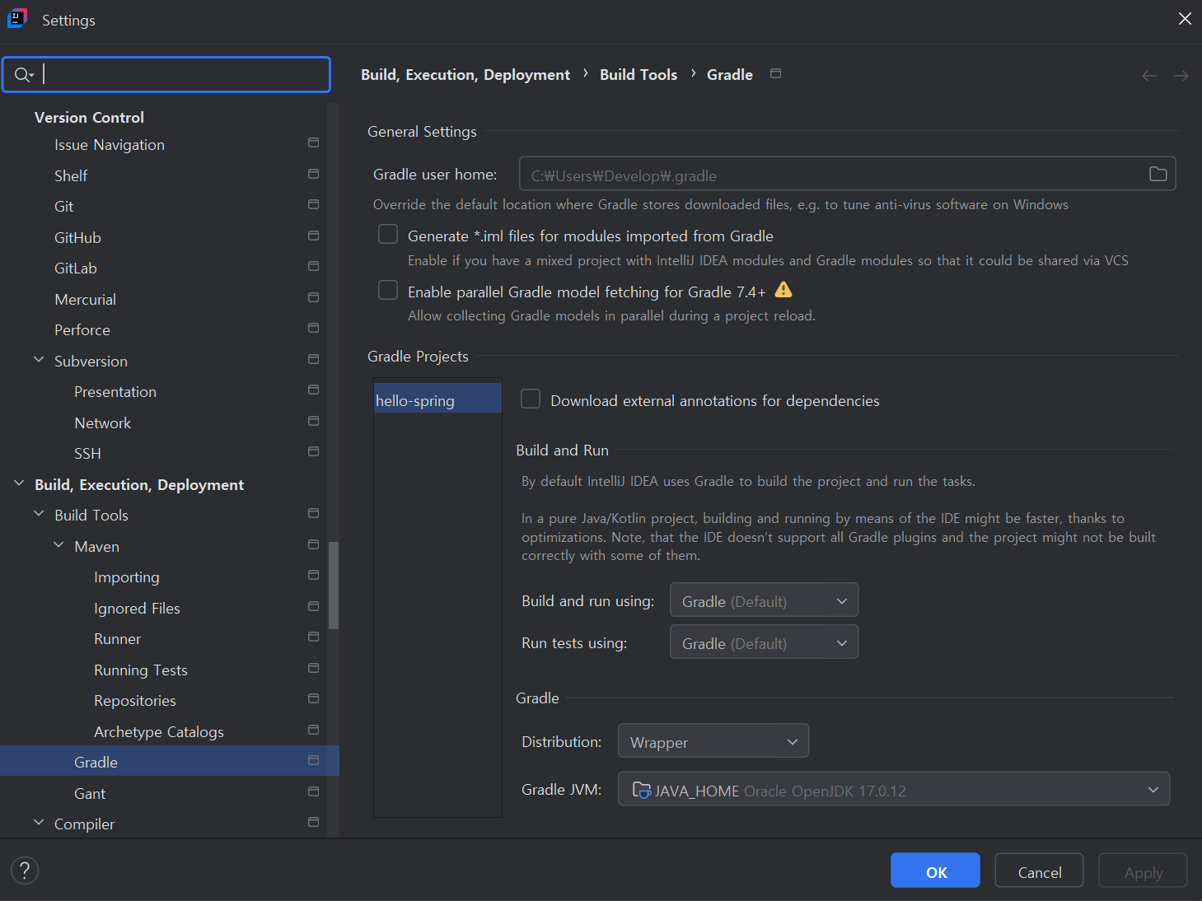
Task: Open the Running Tests settings page
Action: pyautogui.click(x=141, y=670)
